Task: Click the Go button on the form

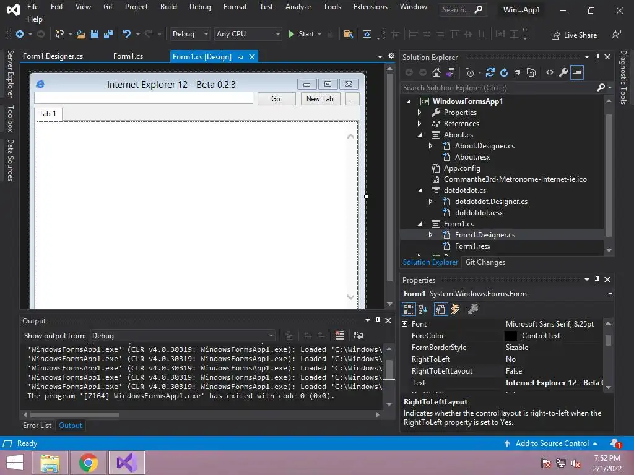Action: [276, 99]
